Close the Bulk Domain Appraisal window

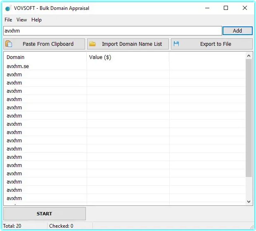(245, 8)
